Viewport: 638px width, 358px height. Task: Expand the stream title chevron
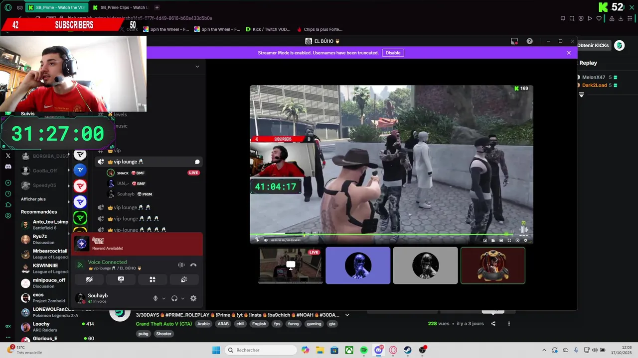(347, 315)
